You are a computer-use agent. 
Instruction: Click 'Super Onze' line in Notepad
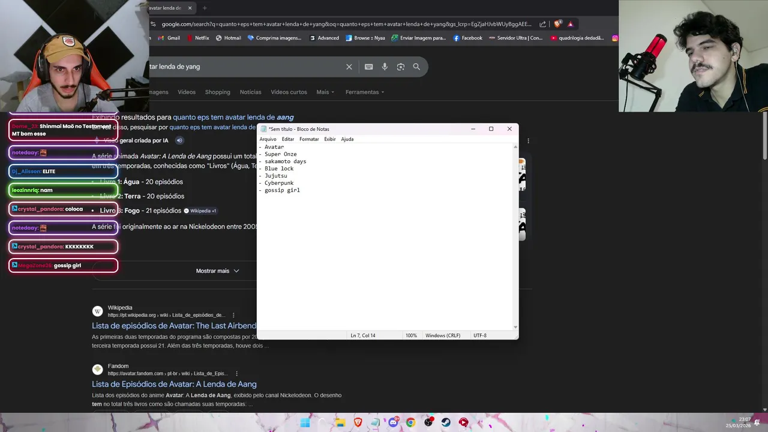click(280, 154)
